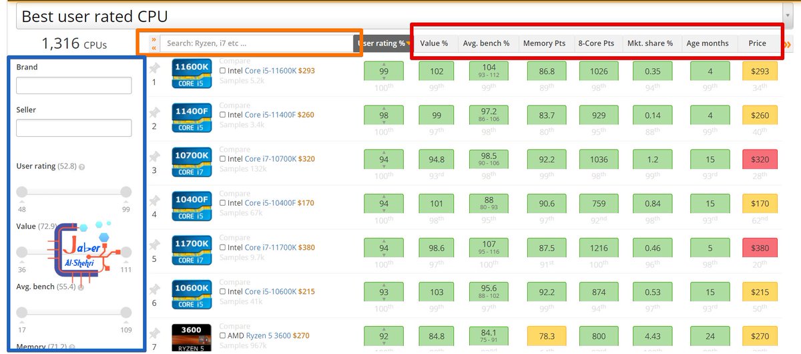Click the 24 age months cell

(710, 335)
